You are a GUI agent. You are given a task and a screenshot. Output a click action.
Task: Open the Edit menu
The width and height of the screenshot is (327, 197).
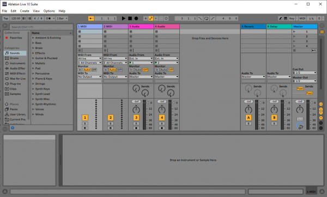pos(13,11)
